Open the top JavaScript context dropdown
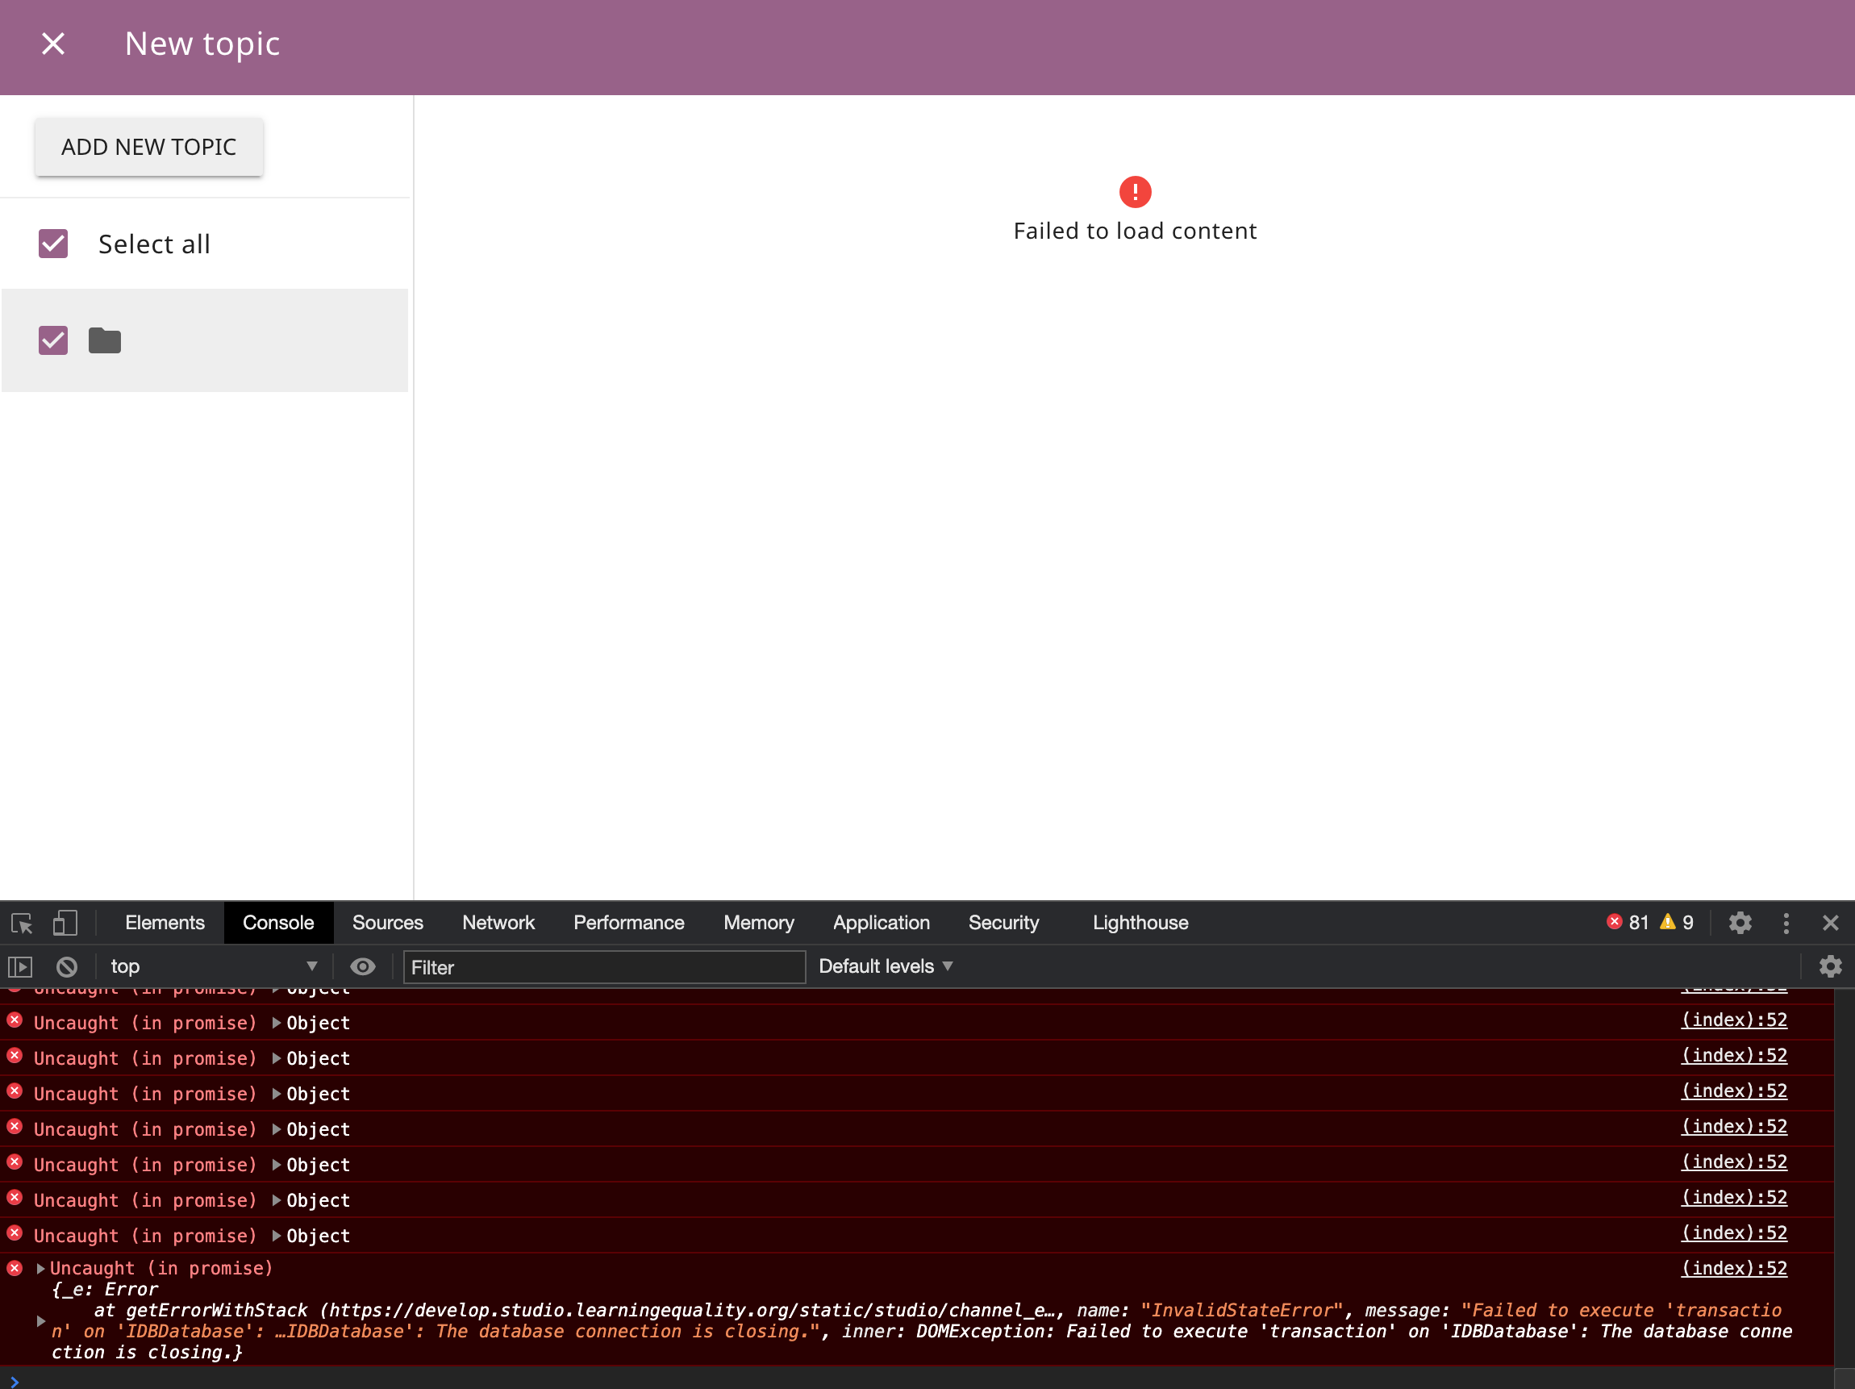Viewport: 1855px width, 1389px height. (214, 966)
